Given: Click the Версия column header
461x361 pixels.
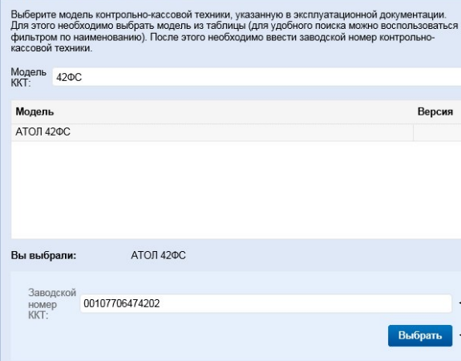Looking at the screenshot, I should pos(435,112).
